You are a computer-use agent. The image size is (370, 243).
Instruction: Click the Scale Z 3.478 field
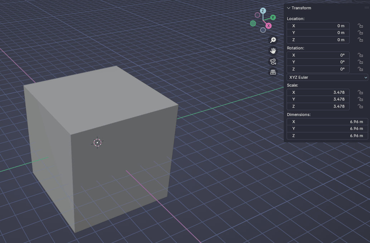pyautogui.click(x=318, y=106)
